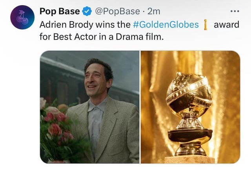The height and width of the screenshot is (172, 251).
Task: Click the word "Drama" in the post text
Action: 126,37
